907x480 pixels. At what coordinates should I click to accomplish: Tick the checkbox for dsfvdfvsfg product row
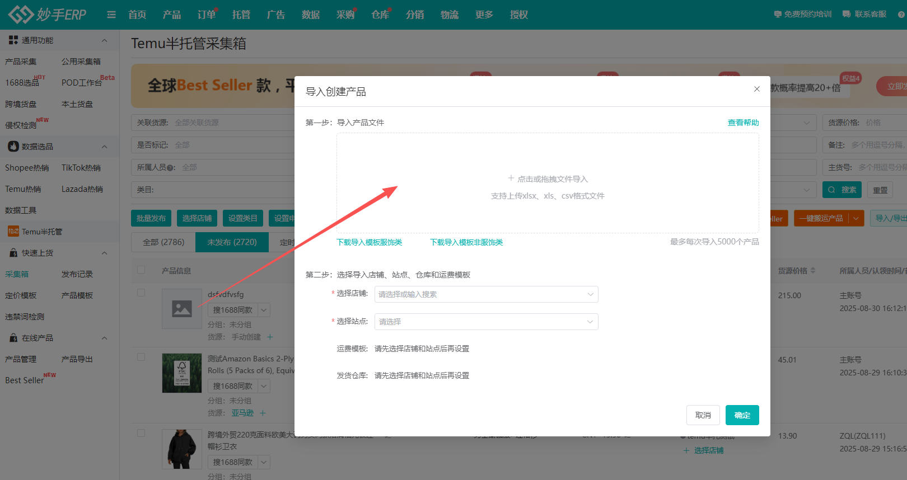(x=141, y=293)
